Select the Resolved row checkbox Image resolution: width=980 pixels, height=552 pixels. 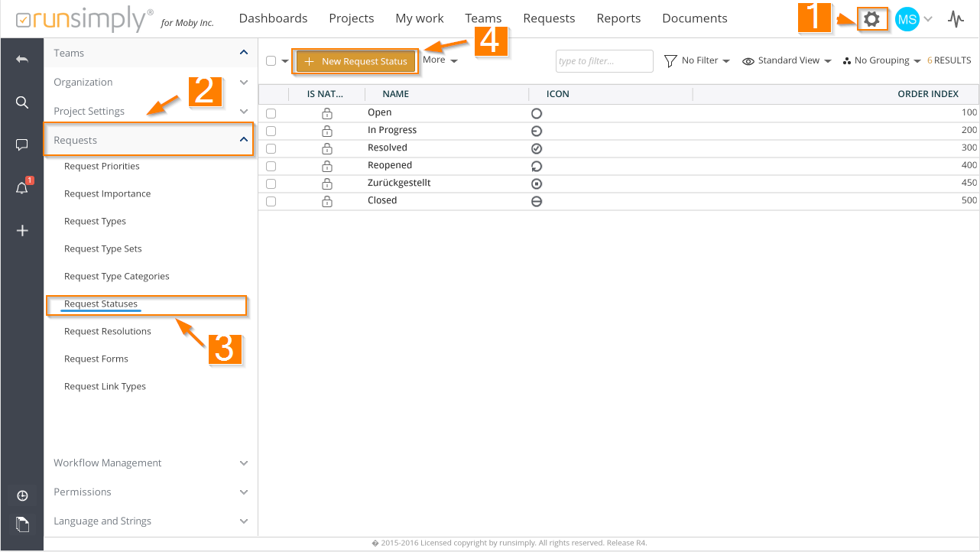(271, 148)
